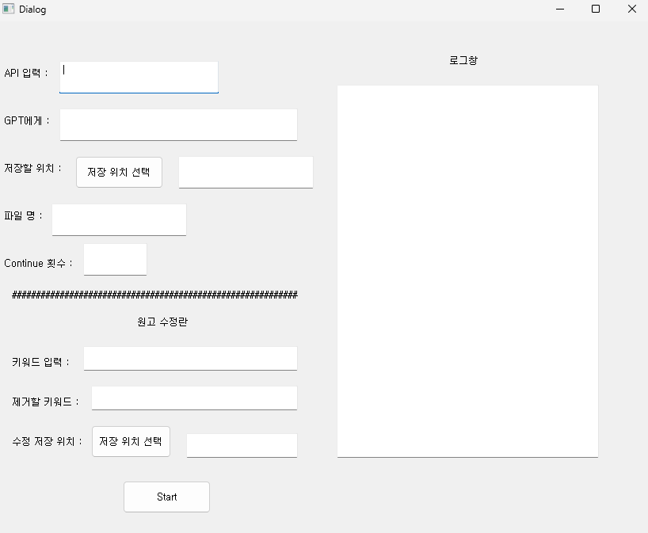Click the Dialog title text
The image size is (648, 533).
(x=32, y=10)
